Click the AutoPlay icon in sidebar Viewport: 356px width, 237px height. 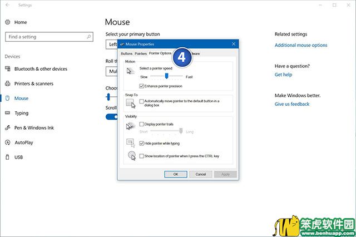[x=8, y=142]
